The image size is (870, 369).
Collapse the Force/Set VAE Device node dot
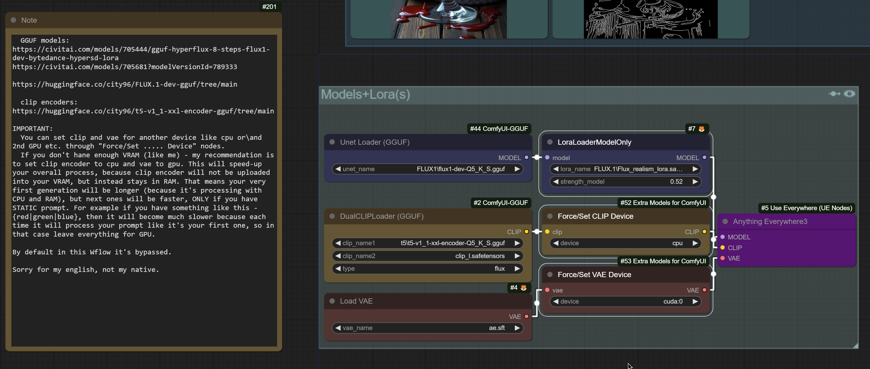coord(550,274)
